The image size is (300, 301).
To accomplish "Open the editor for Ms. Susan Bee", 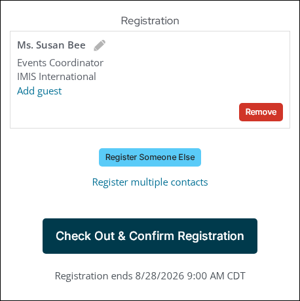I will coord(100,45).
